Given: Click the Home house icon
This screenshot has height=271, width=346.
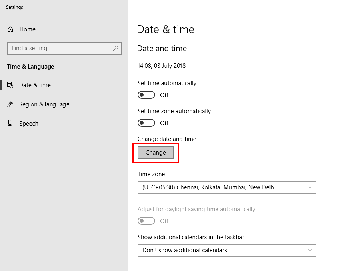Looking at the screenshot, I should point(10,29).
